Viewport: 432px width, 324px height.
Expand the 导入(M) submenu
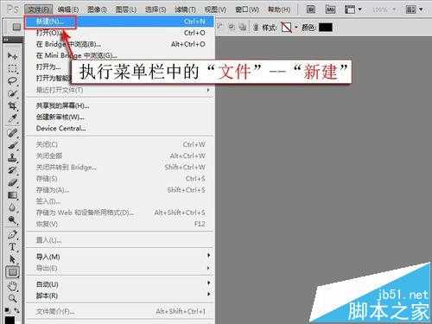(x=208, y=256)
